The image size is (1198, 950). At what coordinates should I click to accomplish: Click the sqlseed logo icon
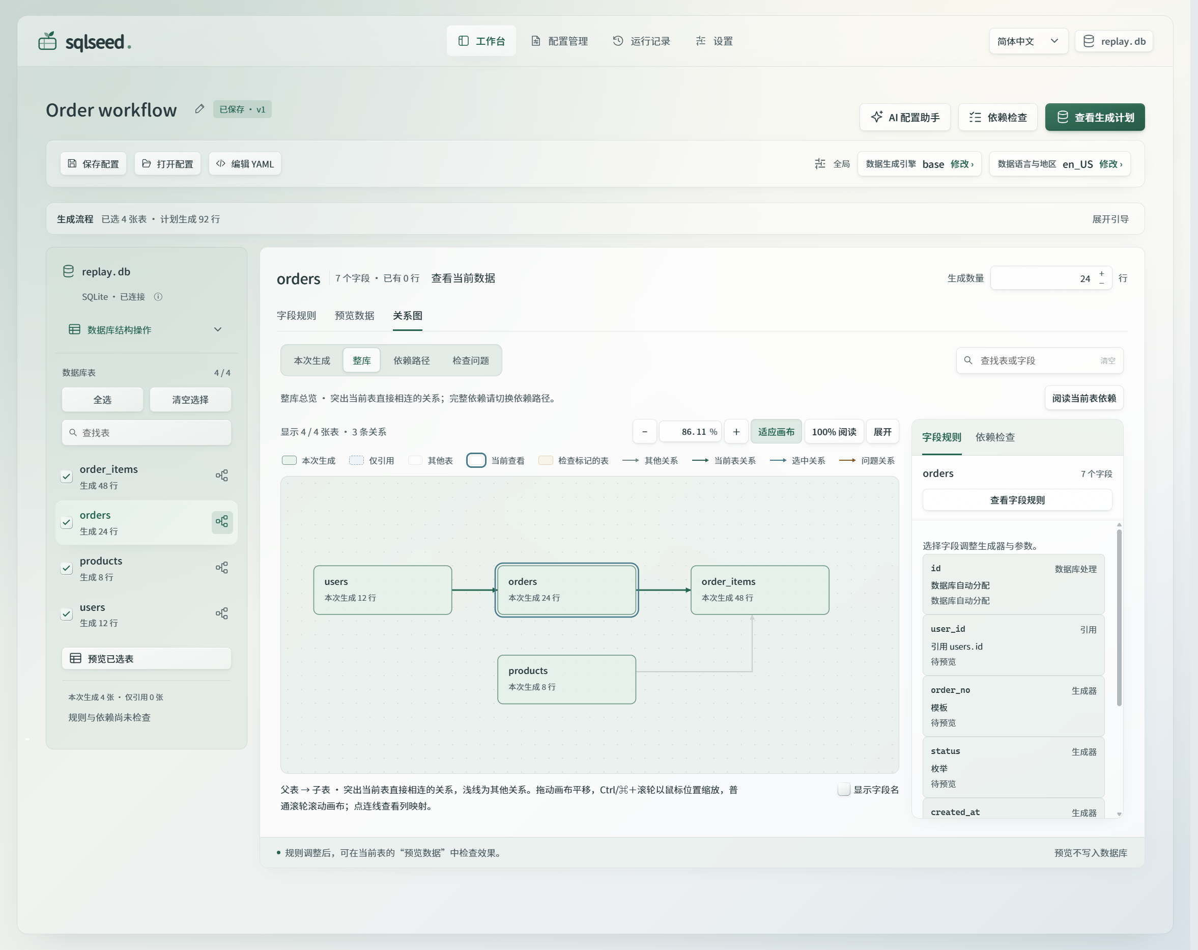[x=47, y=41]
